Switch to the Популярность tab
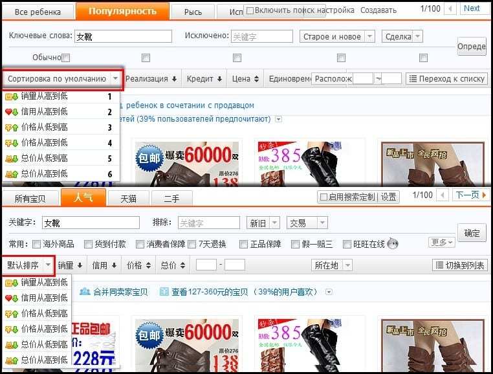 [122, 11]
